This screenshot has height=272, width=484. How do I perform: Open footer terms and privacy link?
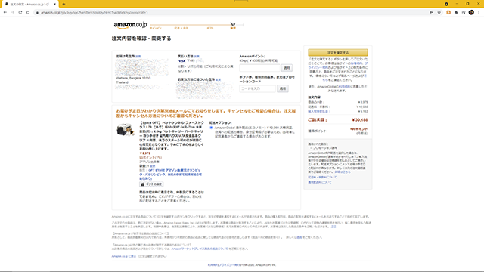224,265
